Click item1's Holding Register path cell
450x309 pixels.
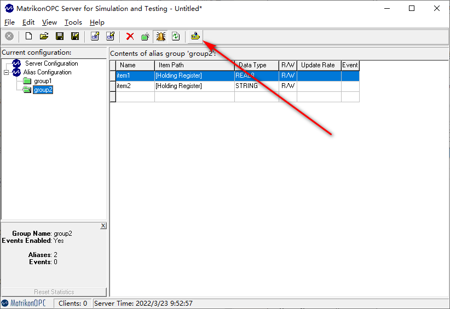[194, 75]
